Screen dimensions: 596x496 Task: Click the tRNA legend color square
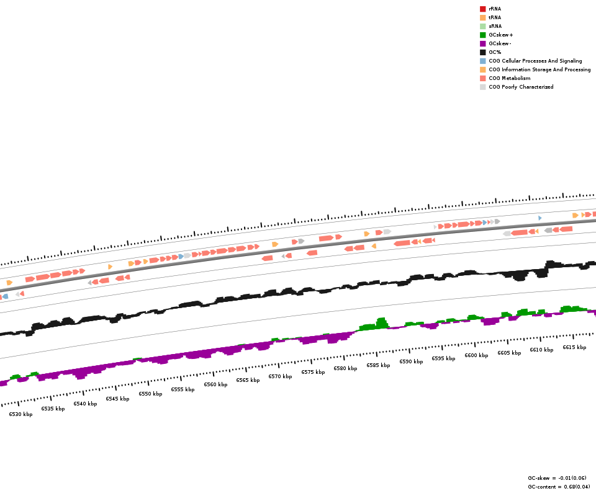(x=482, y=17)
